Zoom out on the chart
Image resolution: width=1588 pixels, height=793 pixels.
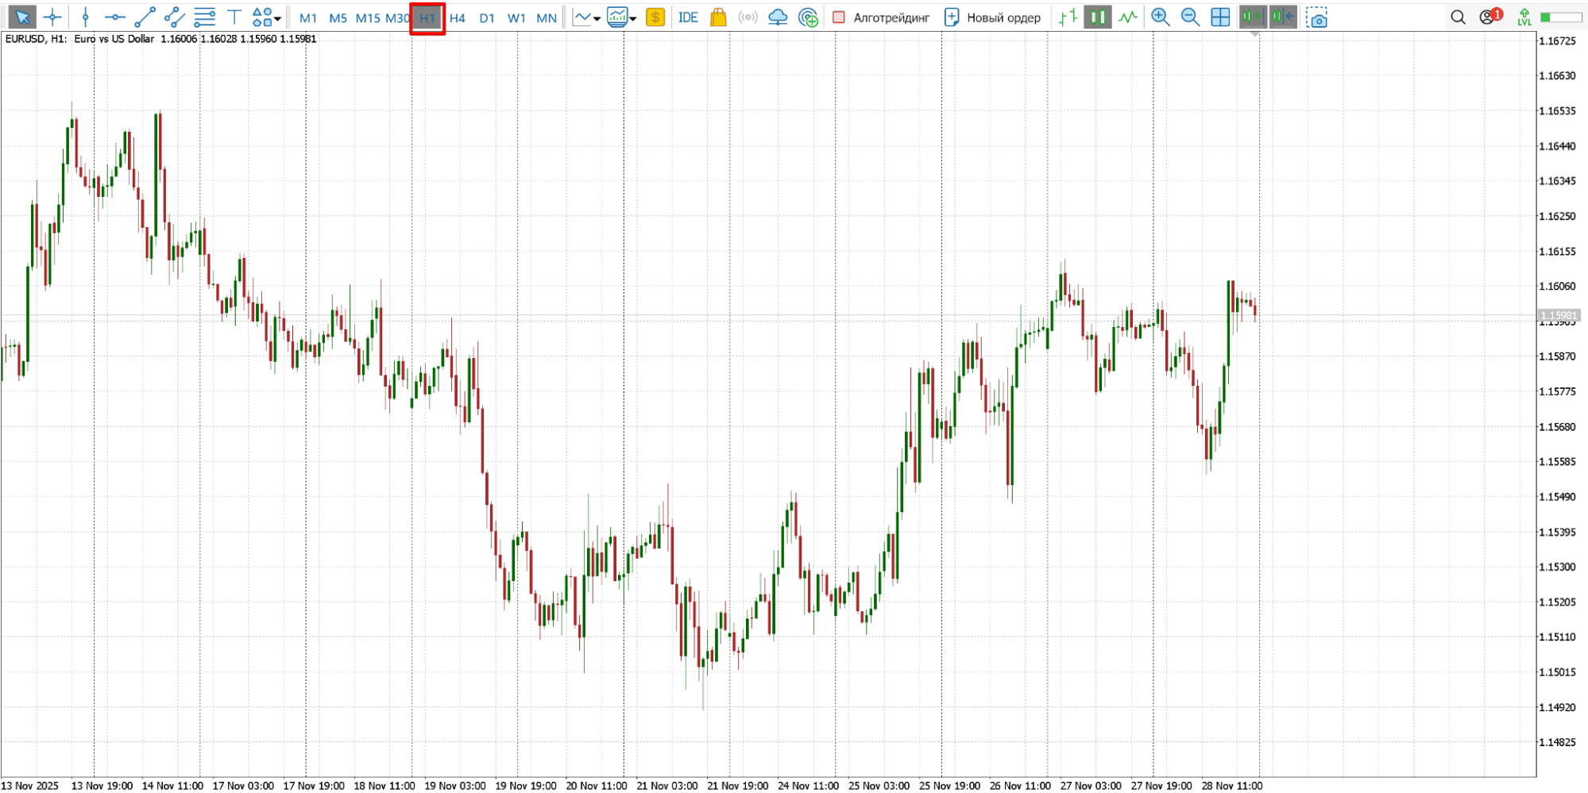[x=1190, y=17]
